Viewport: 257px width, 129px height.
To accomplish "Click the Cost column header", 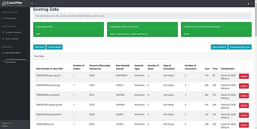I will (207, 69).
